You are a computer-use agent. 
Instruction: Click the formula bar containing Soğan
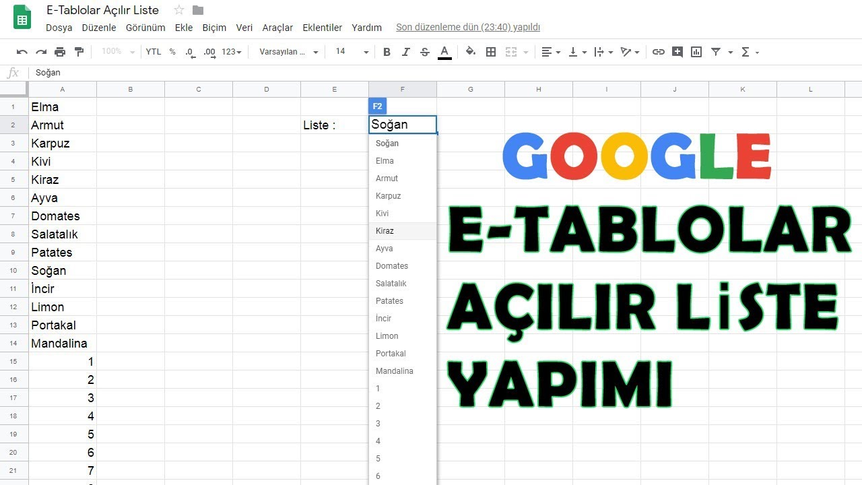[x=444, y=73]
